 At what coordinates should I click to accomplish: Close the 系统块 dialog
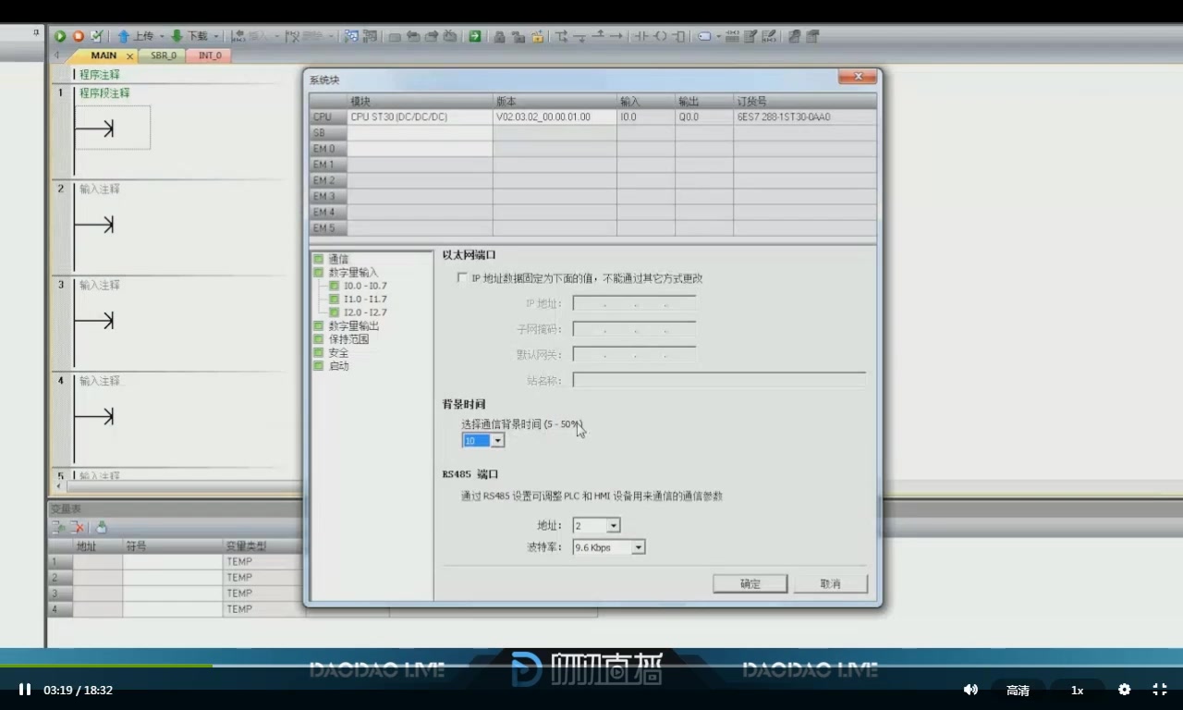(858, 77)
